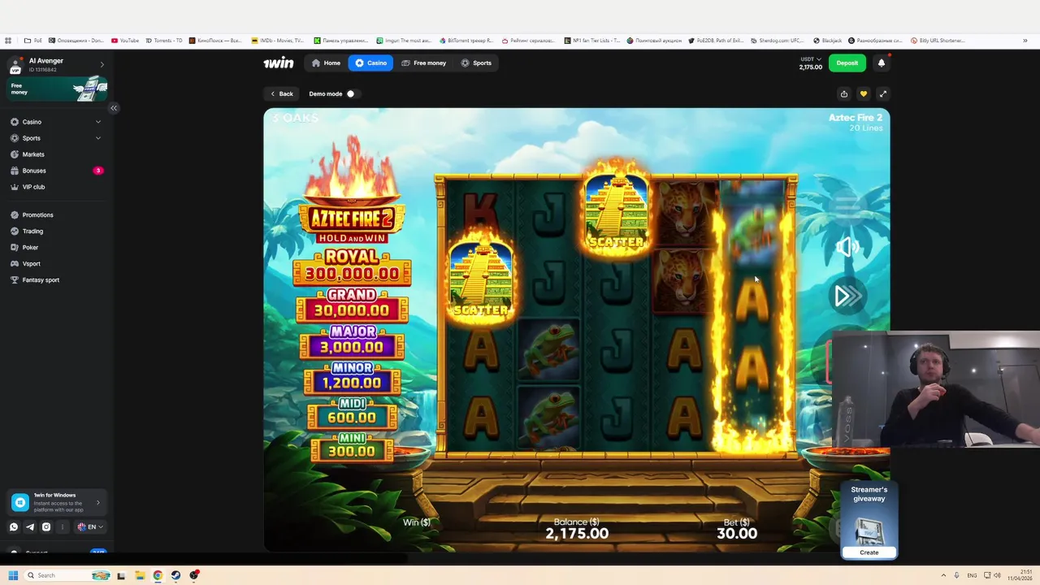Viewport: 1040px width, 585px height.
Task: Click the green Deposit button
Action: (x=847, y=63)
